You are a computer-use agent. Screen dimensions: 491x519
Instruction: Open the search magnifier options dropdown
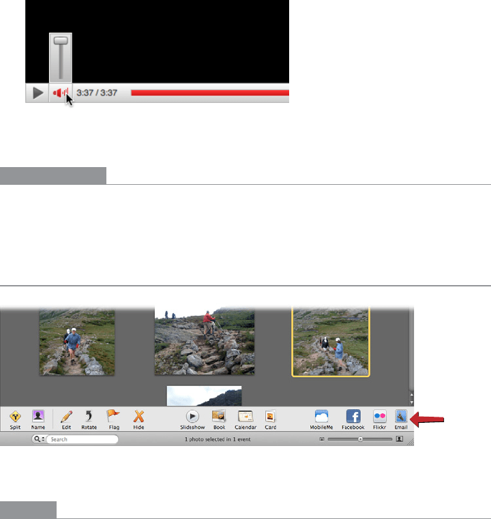(39, 439)
